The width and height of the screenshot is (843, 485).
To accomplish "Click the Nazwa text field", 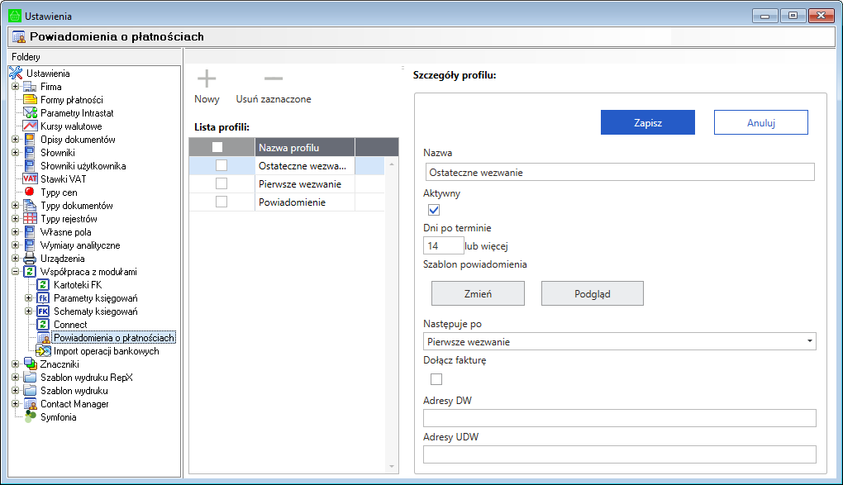I will tap(619, 172).
